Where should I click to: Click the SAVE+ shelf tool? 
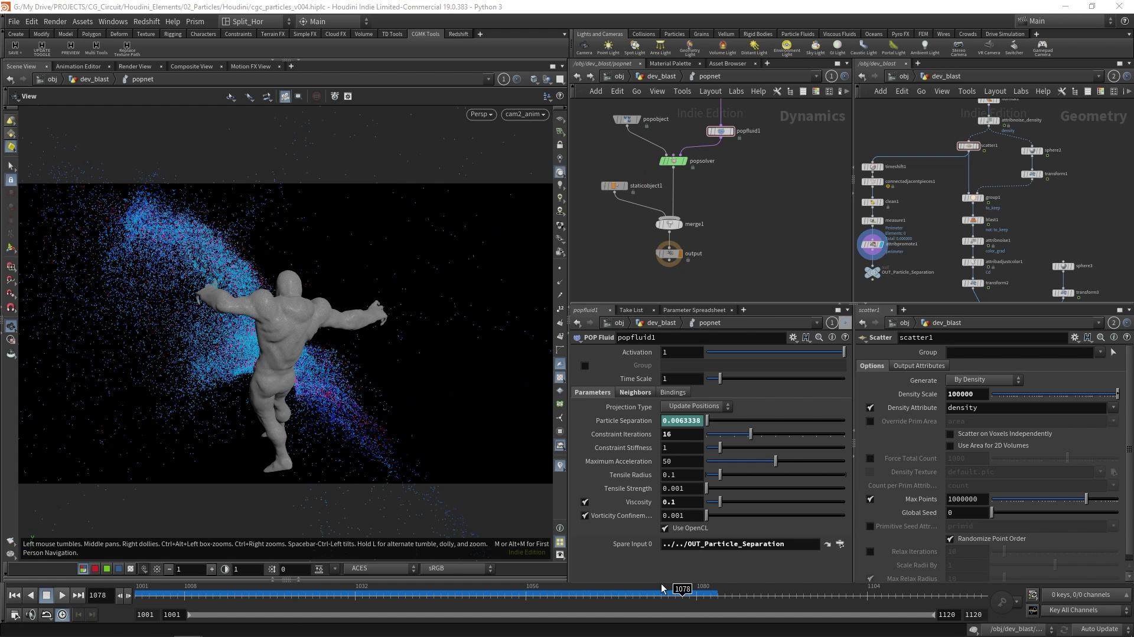click(x=15, y=48)
